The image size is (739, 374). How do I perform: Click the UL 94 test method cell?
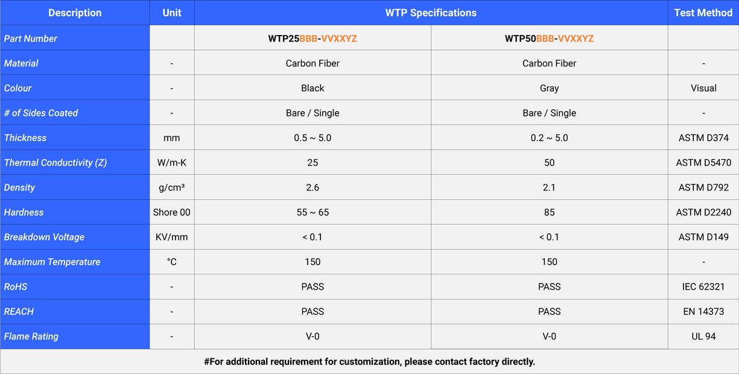(703, 337)
